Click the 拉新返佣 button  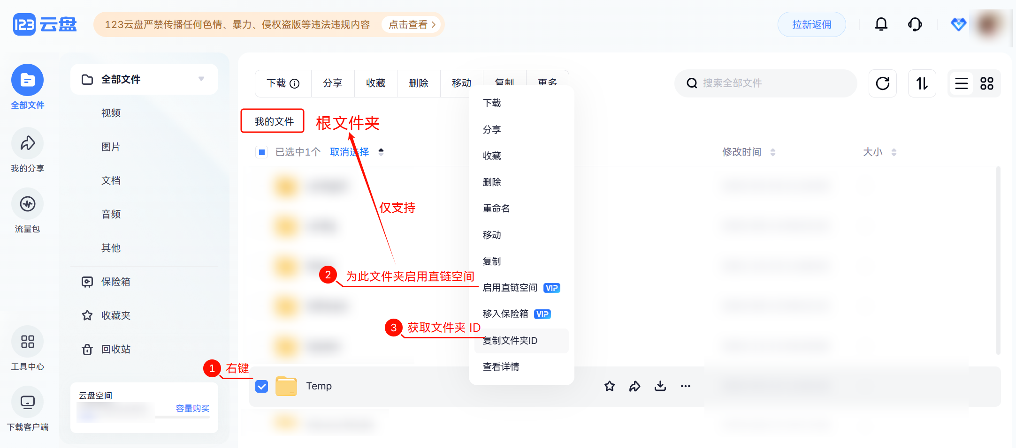811,24
